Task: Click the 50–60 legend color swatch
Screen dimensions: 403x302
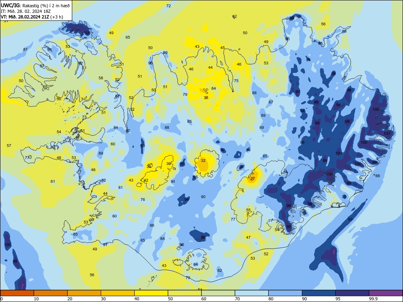Action: pyautogui.click(x=185, y=293)
